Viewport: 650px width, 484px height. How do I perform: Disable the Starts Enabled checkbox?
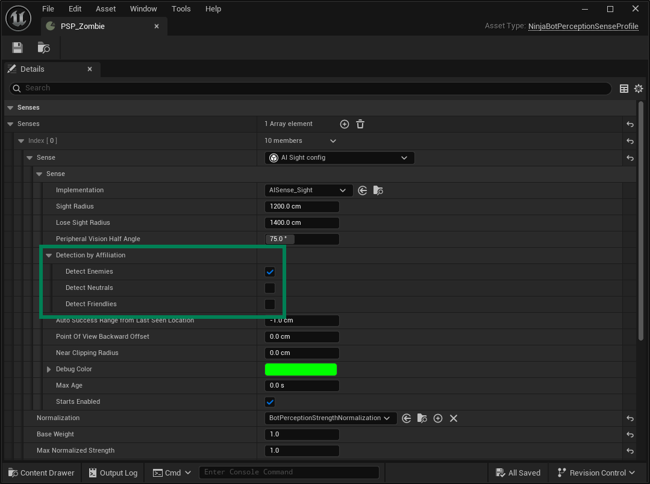click(270, 401)
